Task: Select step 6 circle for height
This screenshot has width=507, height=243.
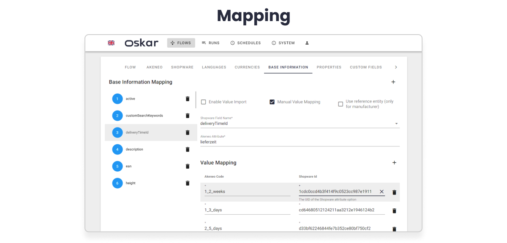Action: point(117,183)
